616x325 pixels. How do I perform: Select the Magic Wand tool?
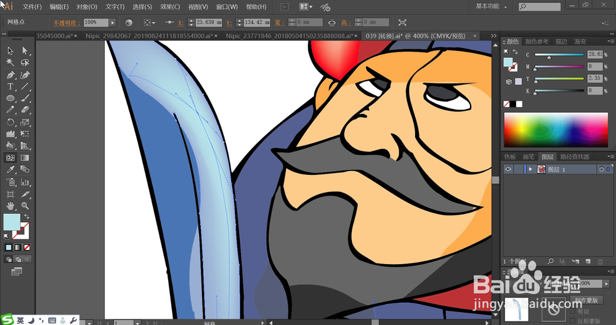(10, 62)
